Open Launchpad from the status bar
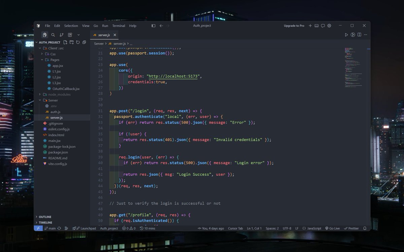This screenshot has width=404, height=252. pos(85,228)
